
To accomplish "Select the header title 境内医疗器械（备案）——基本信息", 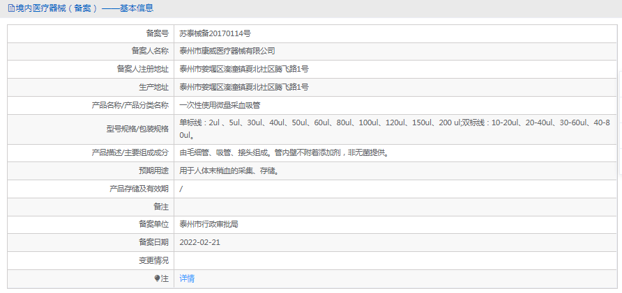I will click(84, 8).
